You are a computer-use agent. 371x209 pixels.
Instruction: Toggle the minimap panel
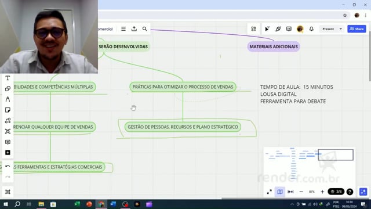tap(280, 192)
